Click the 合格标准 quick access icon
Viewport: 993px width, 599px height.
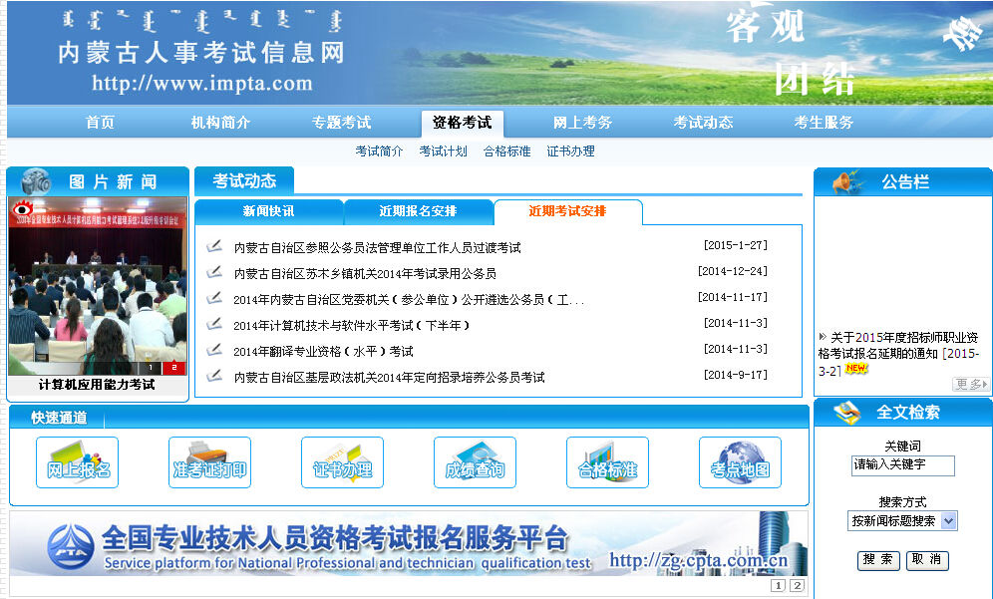pos(607,462)
